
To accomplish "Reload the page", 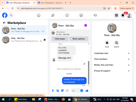I will pyautogui.click(x=13, y=8).
